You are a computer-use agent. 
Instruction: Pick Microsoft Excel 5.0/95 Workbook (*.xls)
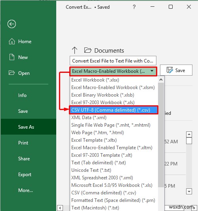click(114, 185)
